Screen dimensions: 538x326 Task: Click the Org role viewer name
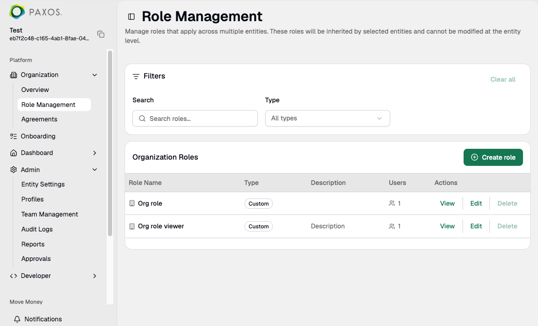click(x=161, y=226)
